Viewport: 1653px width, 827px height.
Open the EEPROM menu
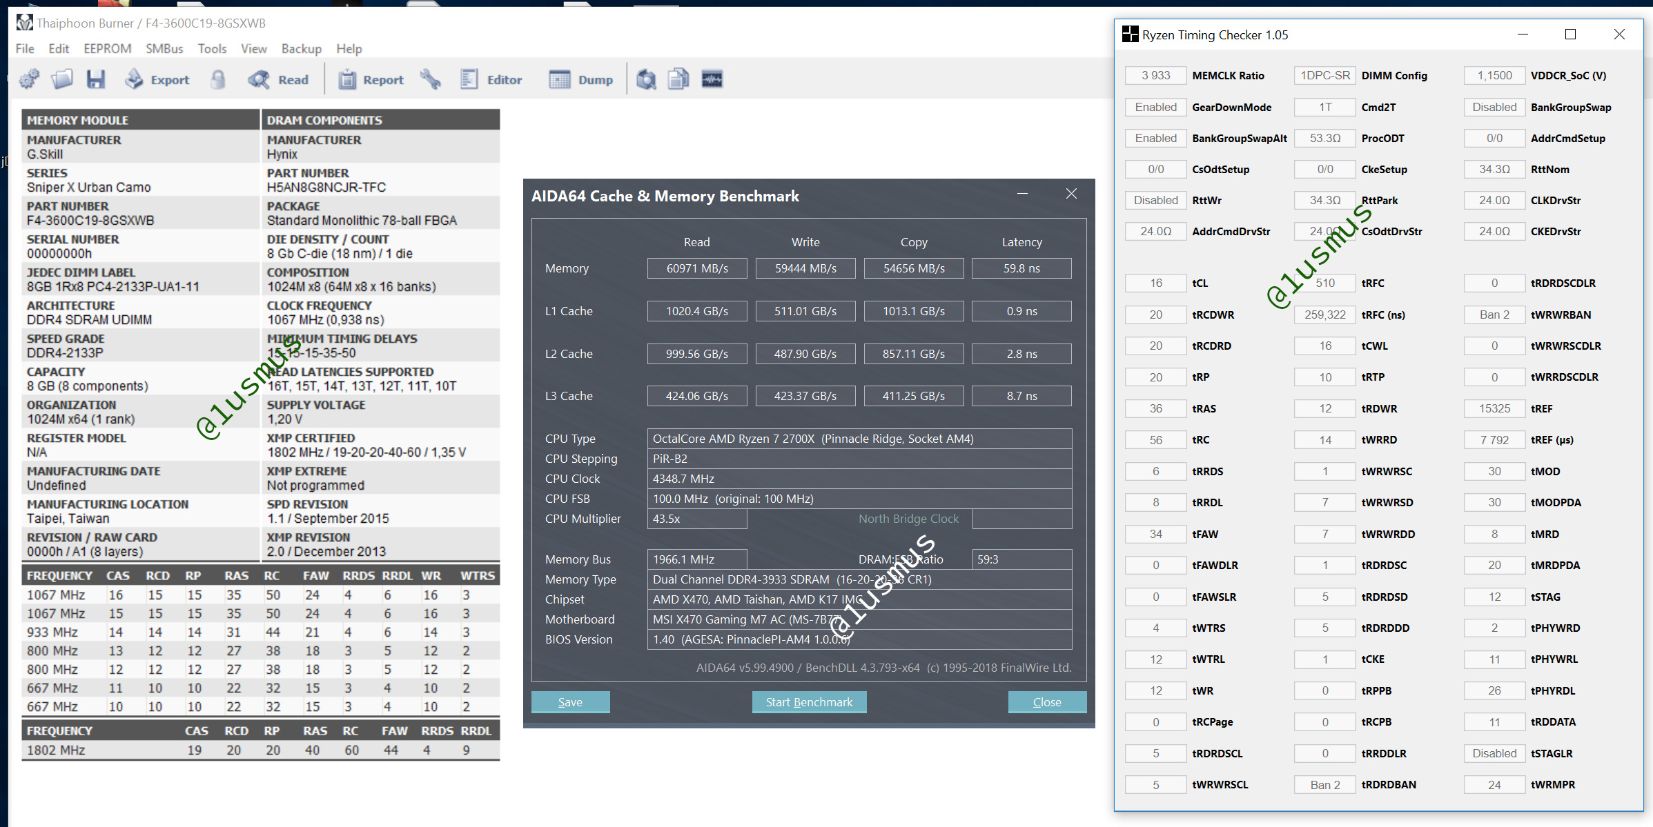pos(107,49)
